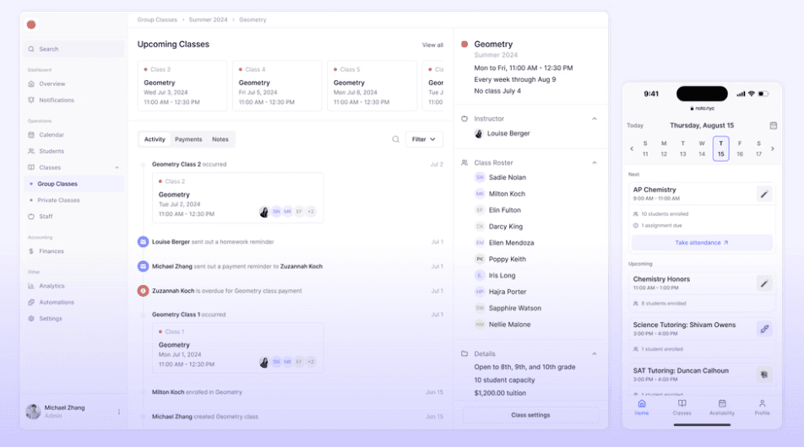The height and width of the screenshot is (447, 804).
Task: Select Friday 16 in phone week strip
Action: click(740, 149)
